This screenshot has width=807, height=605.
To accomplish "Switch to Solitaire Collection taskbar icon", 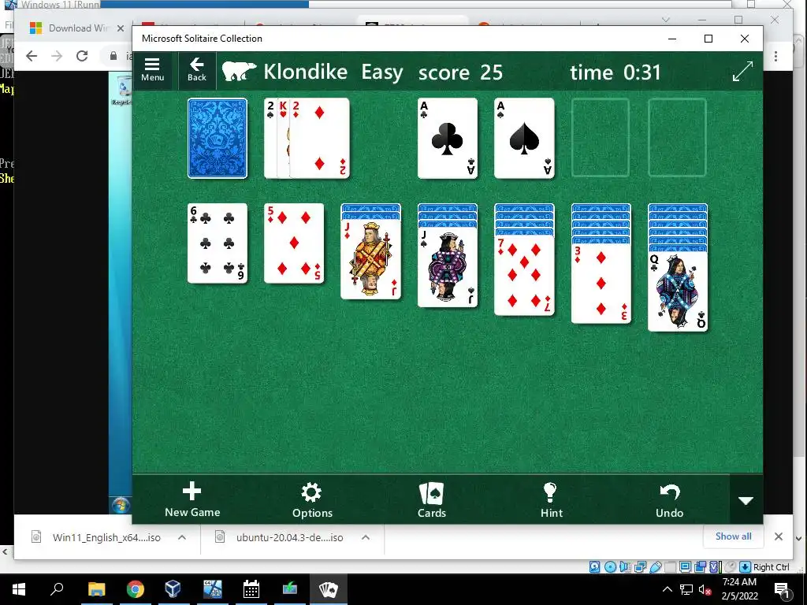I will [x=328, y=589].
